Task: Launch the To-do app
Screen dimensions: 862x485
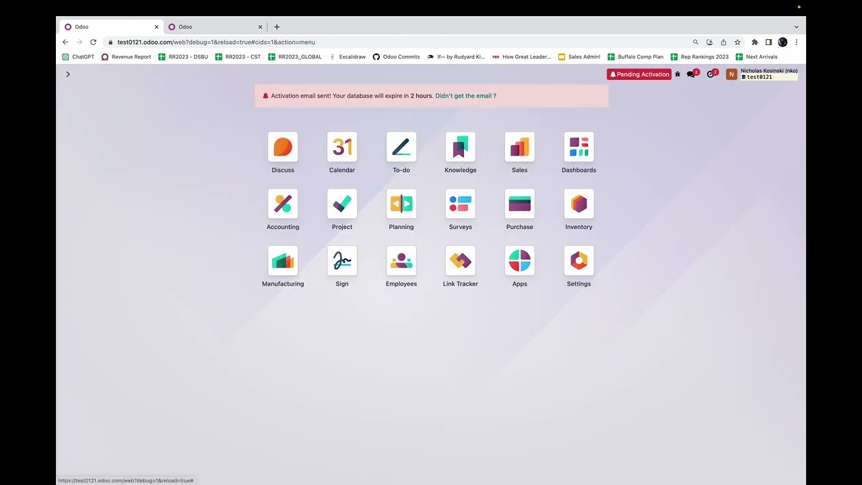Action: tap(401, 147)
